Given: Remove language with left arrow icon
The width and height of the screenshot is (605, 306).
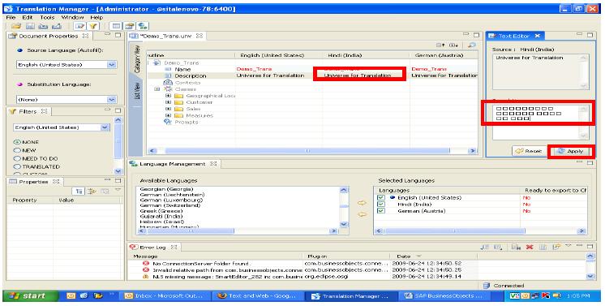Looking at the screenshot, I should coord(362,214).
